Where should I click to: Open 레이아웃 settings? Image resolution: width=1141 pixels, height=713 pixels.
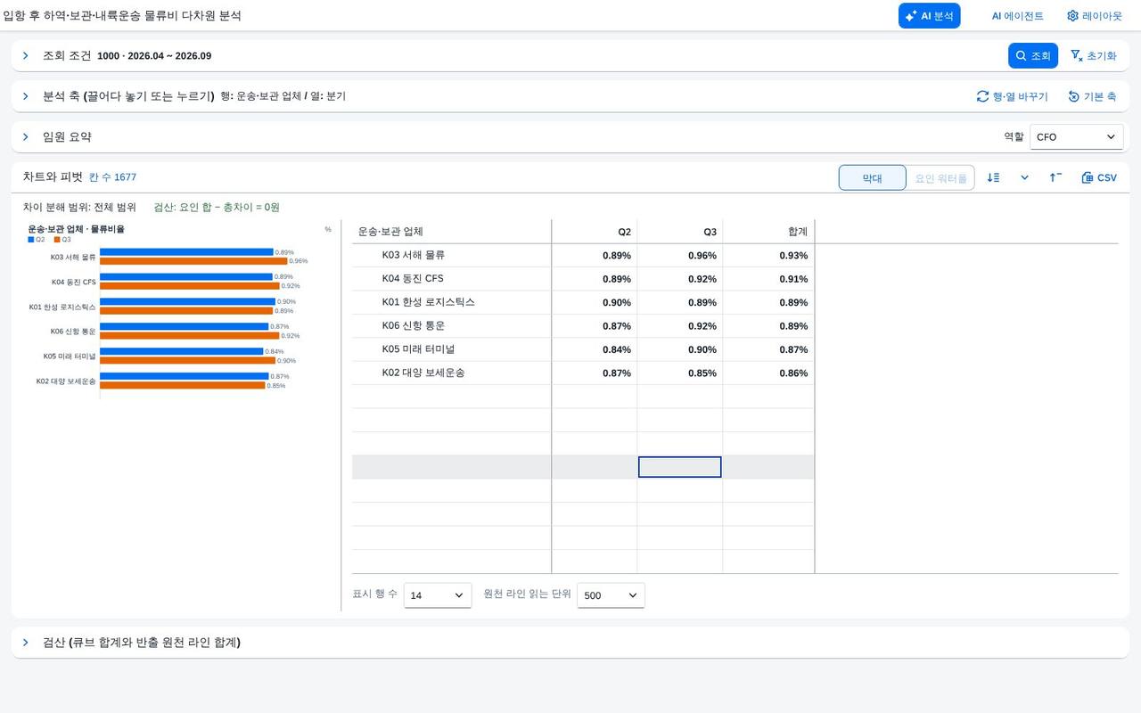coord(1095,15)
